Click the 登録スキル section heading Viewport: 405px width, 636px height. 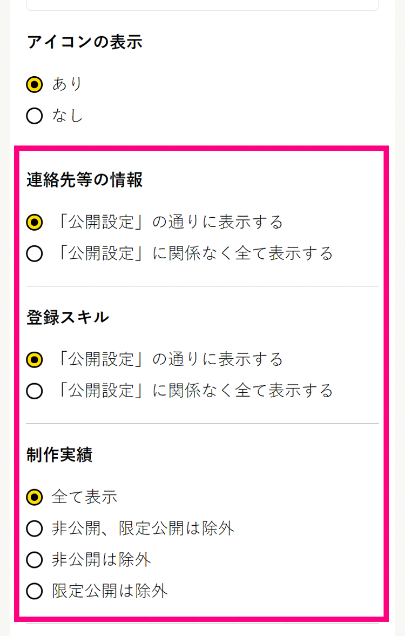(x=67, y=317)
